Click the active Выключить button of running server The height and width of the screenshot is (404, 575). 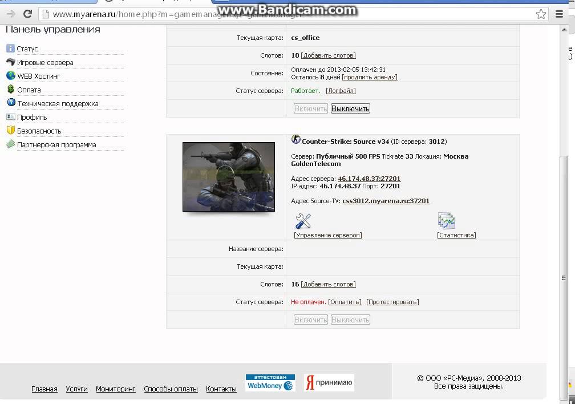[350, 108]
